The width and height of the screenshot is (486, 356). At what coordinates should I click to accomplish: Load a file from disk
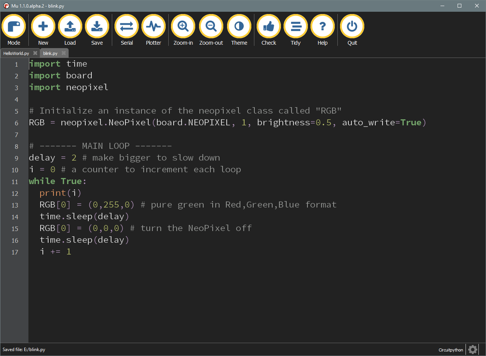[70, 30]
